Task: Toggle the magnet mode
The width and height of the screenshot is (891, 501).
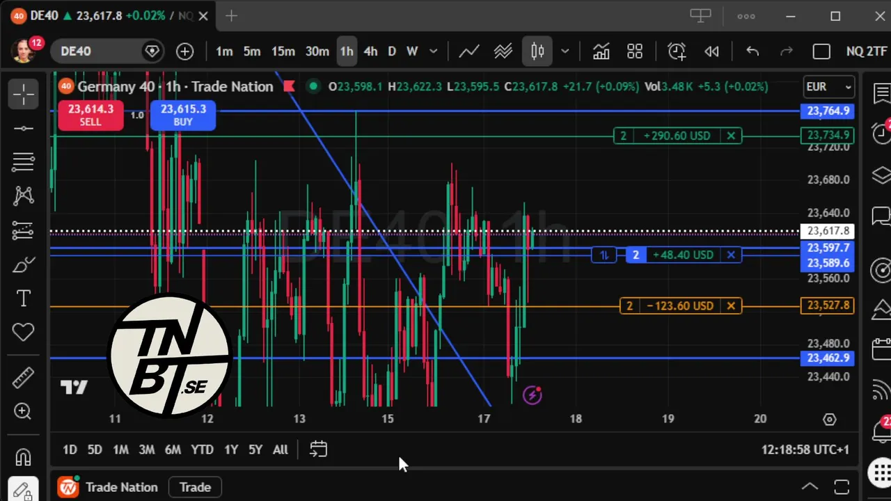Action: pyautogui.click(x=23, y=457)
